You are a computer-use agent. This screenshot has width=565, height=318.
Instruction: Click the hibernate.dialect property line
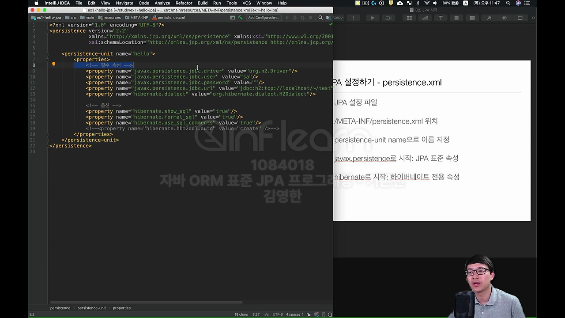[x=200, y=94]
